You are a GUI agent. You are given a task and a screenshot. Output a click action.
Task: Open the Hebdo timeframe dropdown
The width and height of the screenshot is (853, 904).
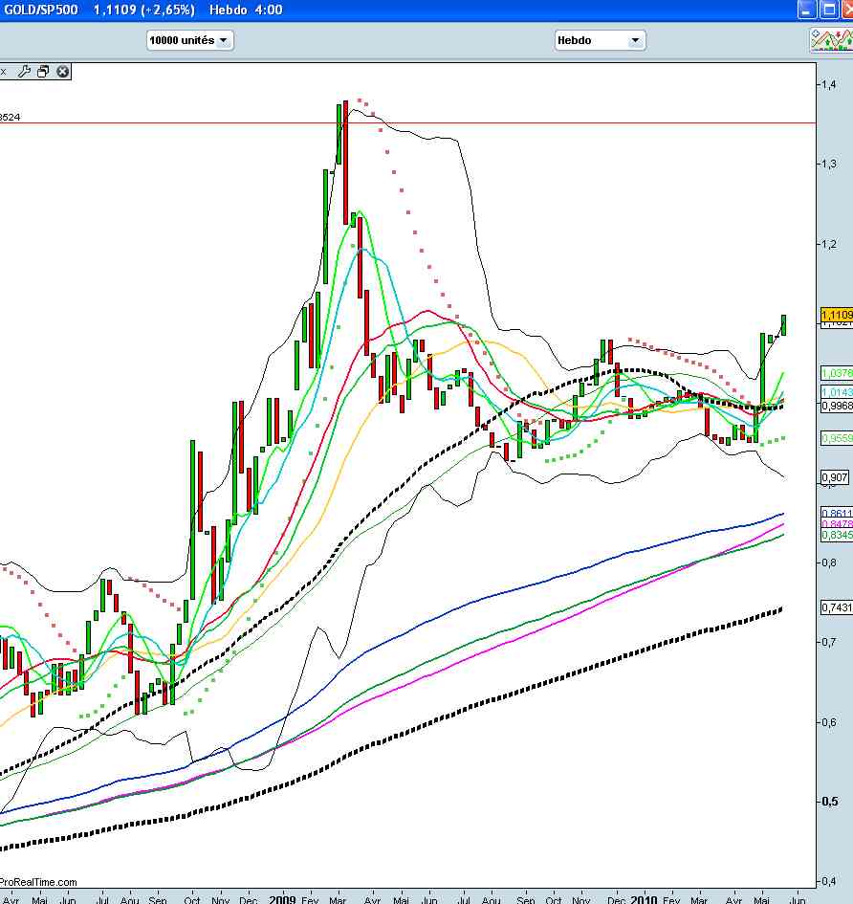tap(600, 40)
